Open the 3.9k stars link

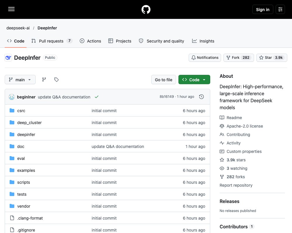pos(236,160)
